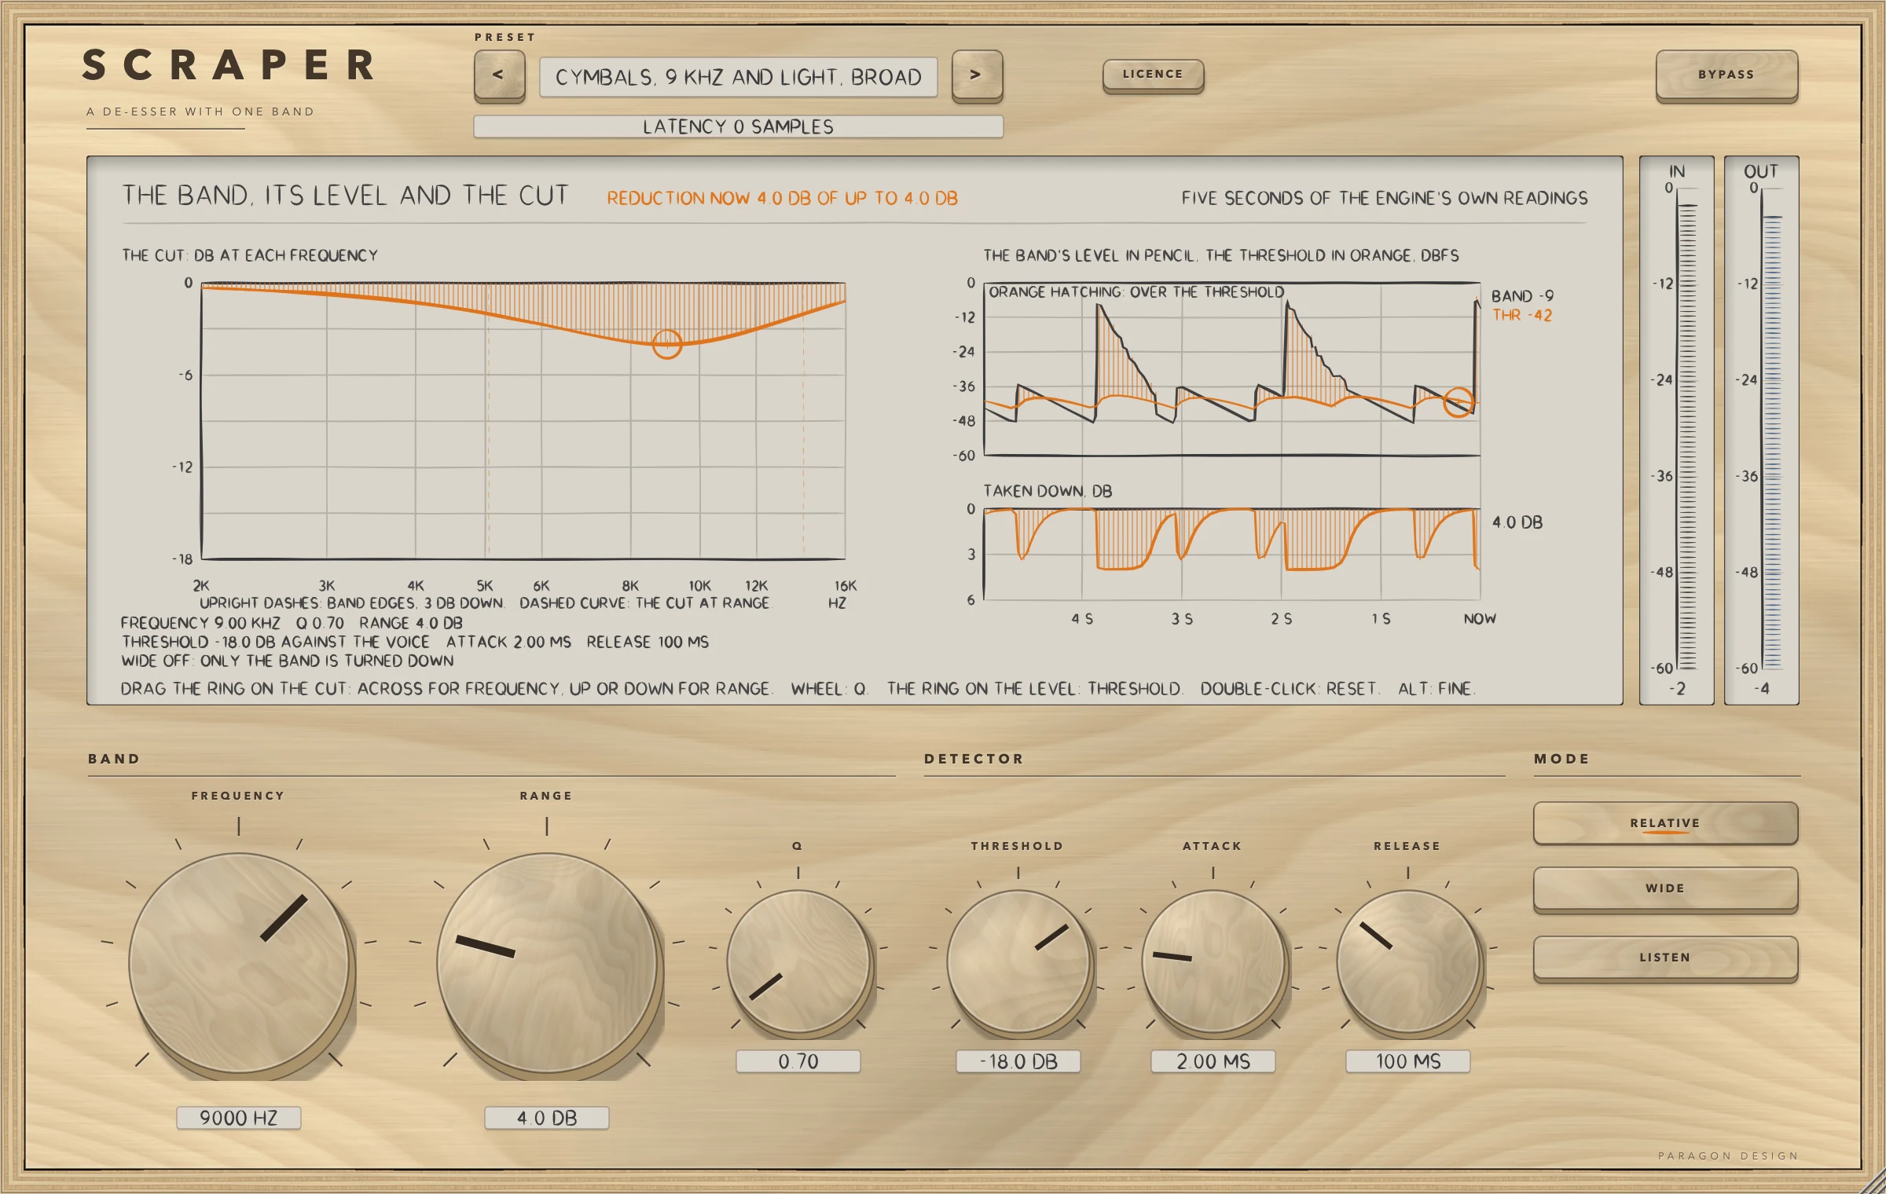Screen dimensions: 1886x1194
Task: Go to the previous preset
Action: (x=499, y=75)
